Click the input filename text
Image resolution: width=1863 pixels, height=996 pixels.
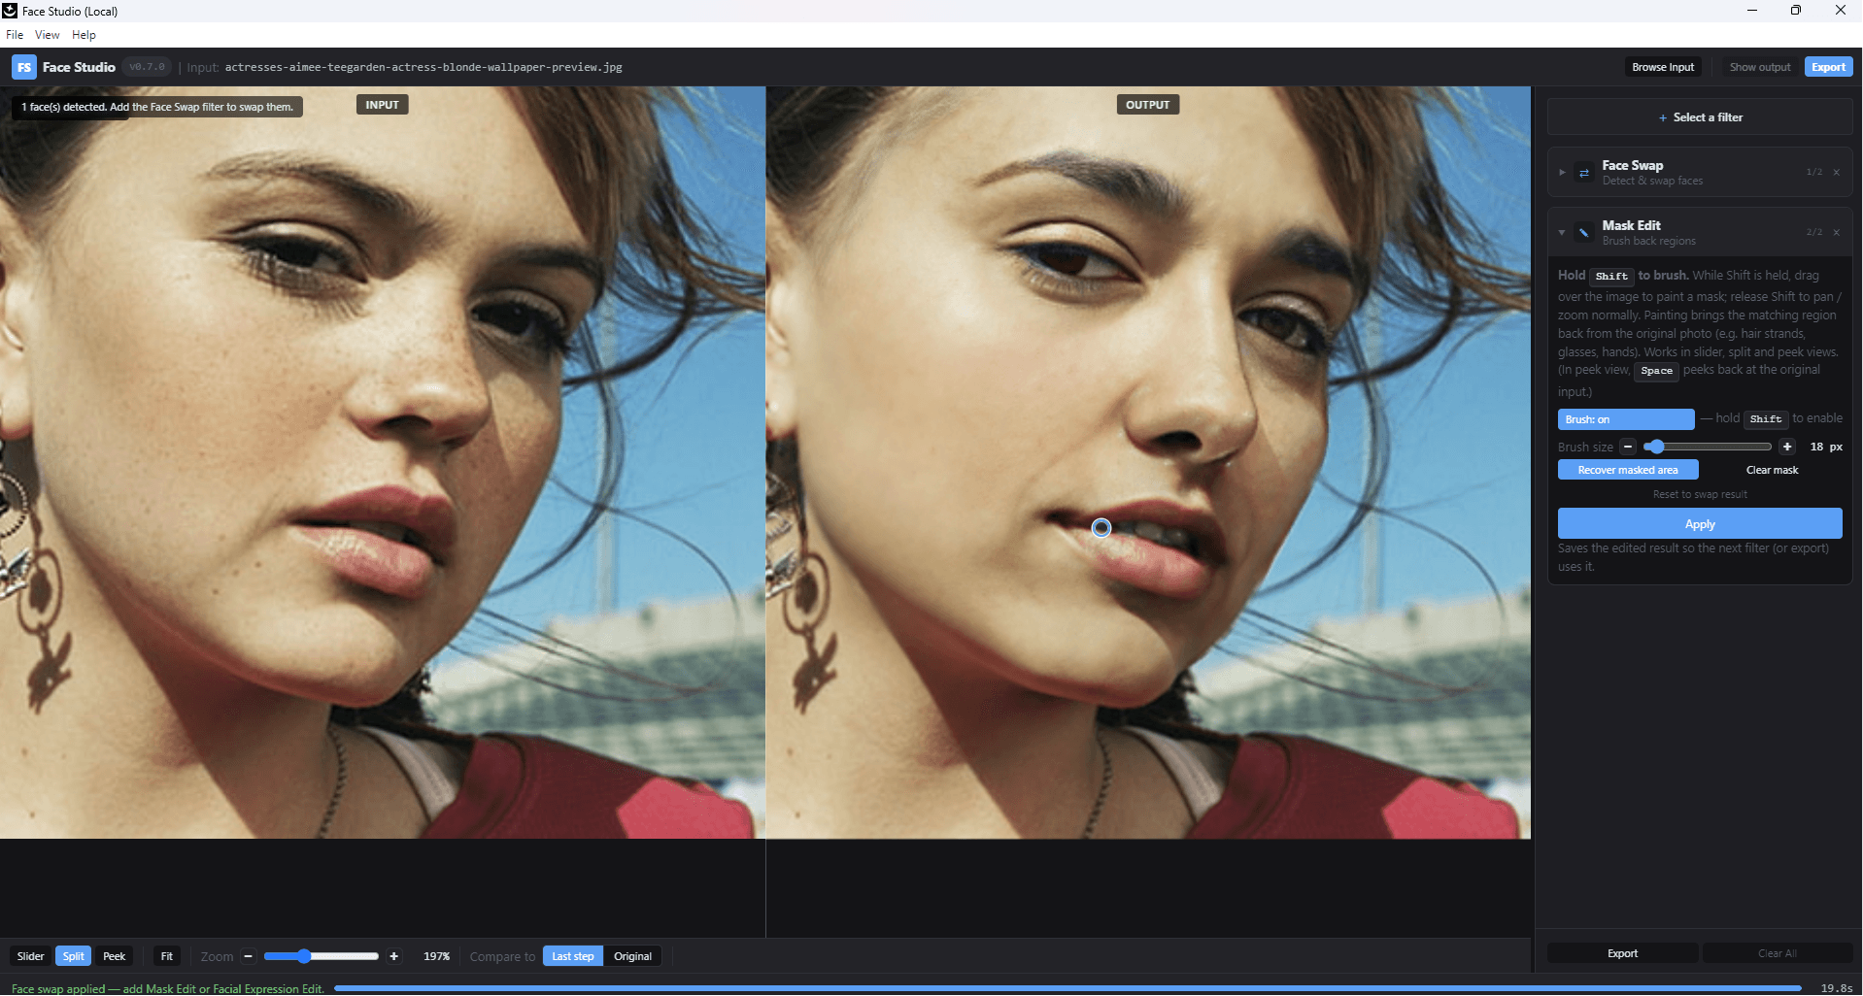point(423,67)
